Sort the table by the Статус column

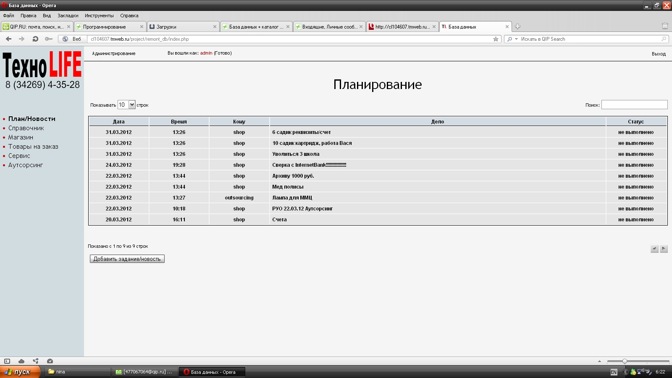coord(636,121)
